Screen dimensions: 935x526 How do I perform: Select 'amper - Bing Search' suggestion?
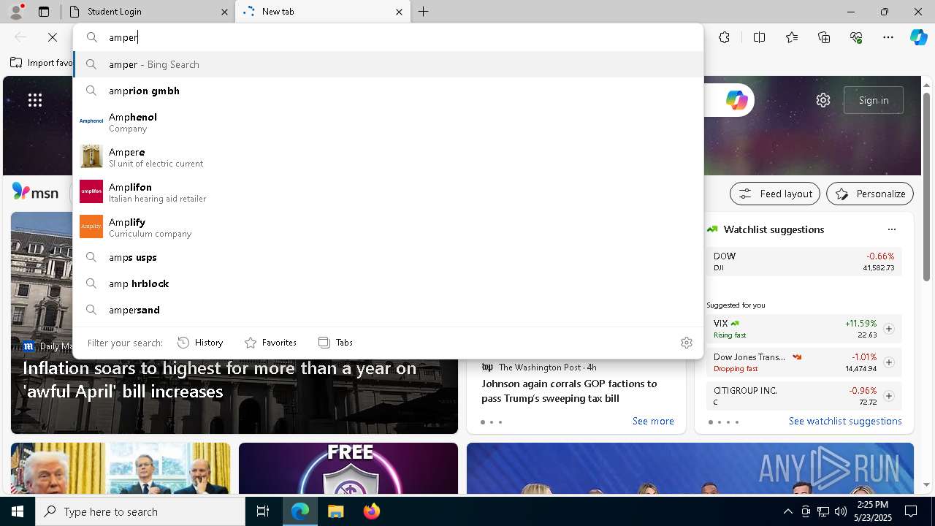pos(389,64)
